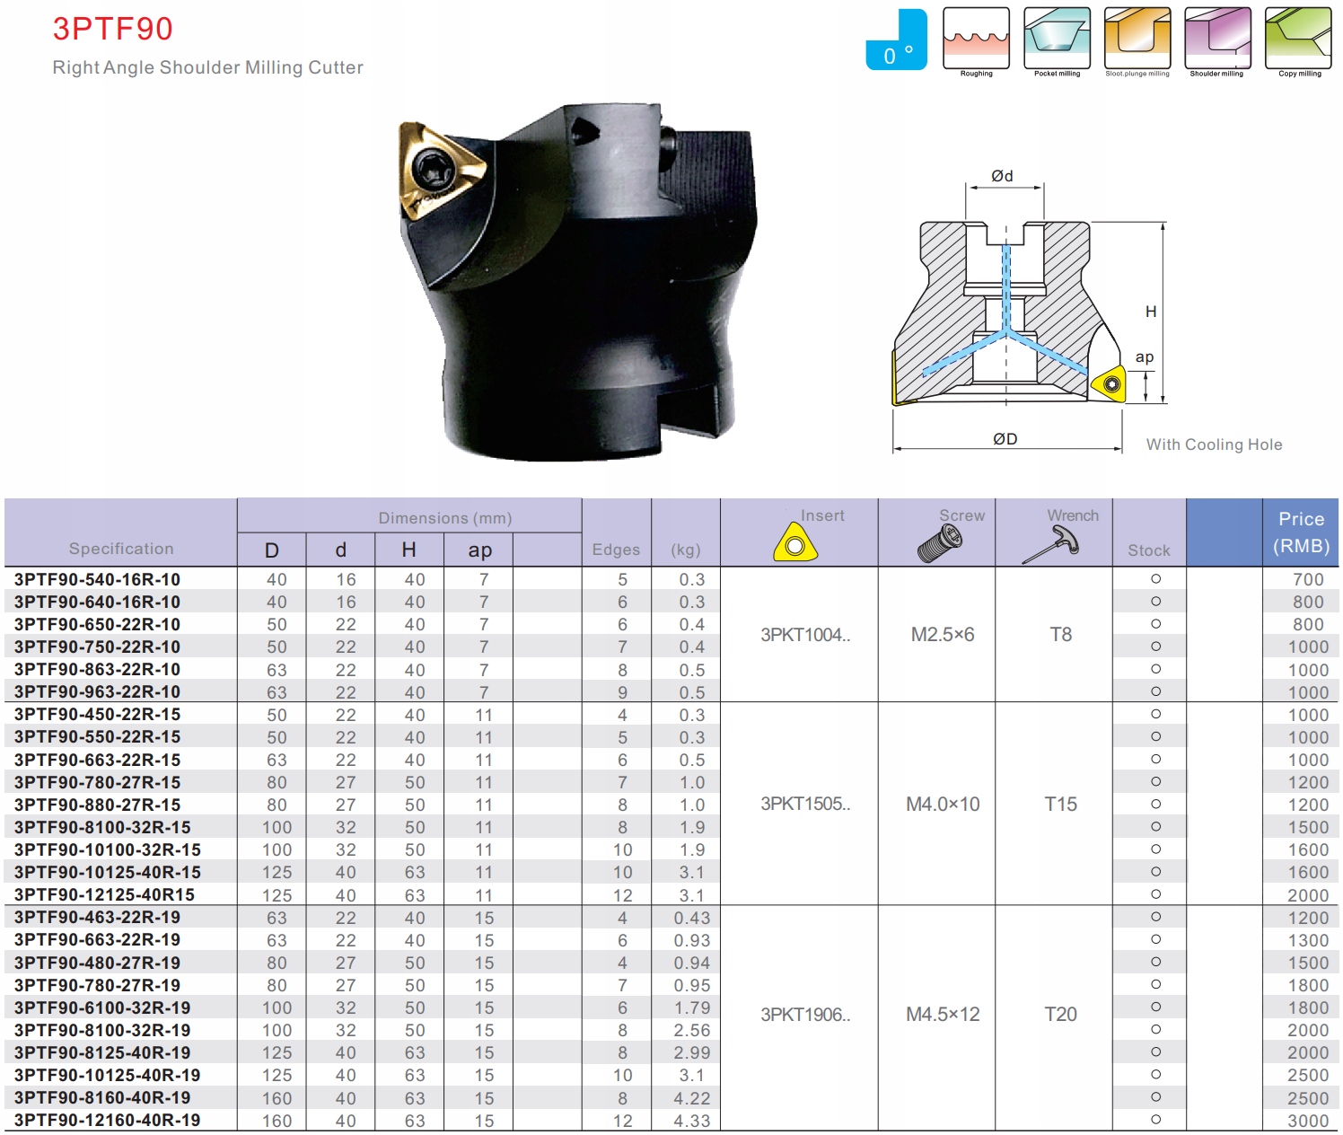The image size is (1343, 1135).
Task: Select the 3PTF90-10125-40R-15 specification
Action: click(x=108, y=872)
